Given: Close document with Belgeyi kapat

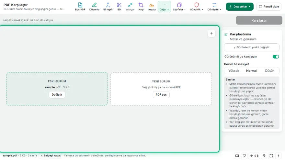Looking at the screenshot, I should [x=50, y=156].
